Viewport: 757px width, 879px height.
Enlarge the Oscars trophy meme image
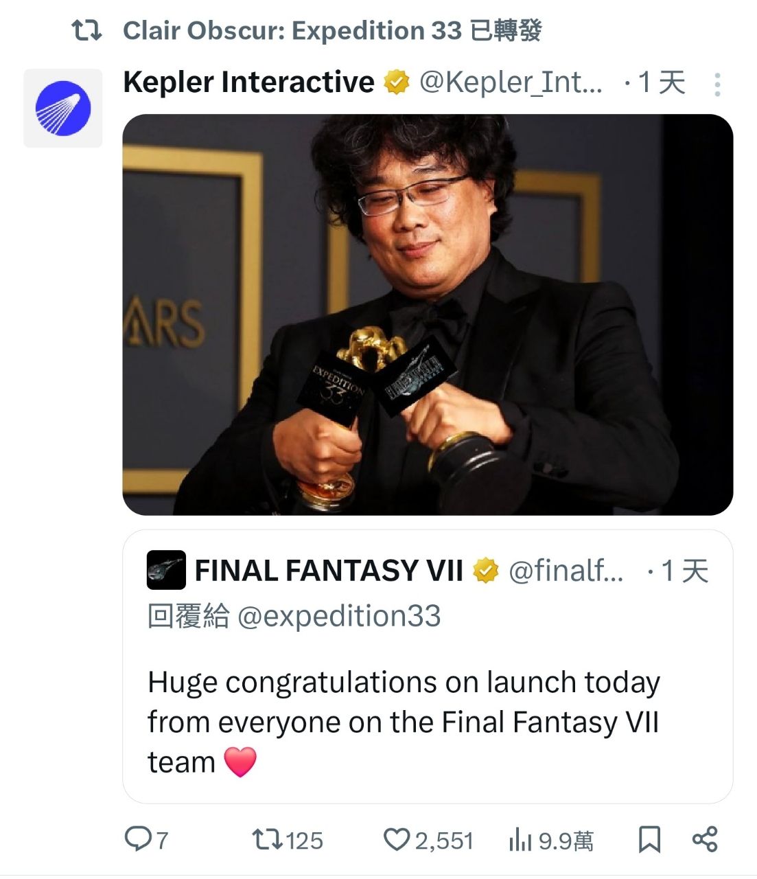coord(427,315)
